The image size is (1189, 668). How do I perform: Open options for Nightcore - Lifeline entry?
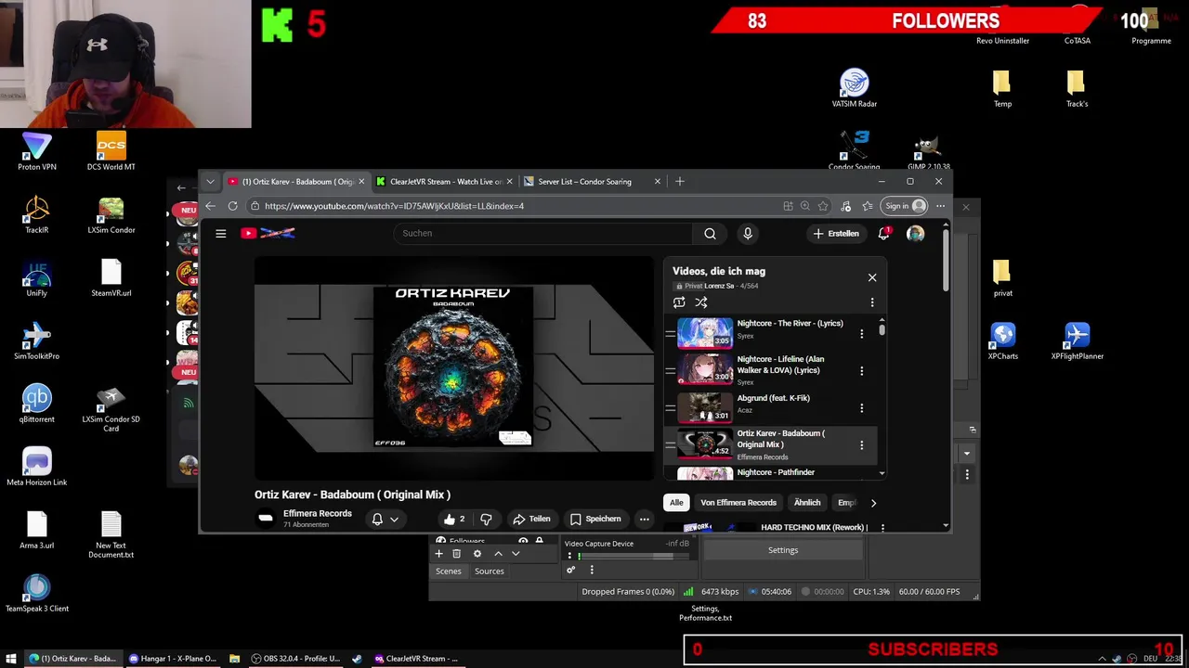click(861, 371)
